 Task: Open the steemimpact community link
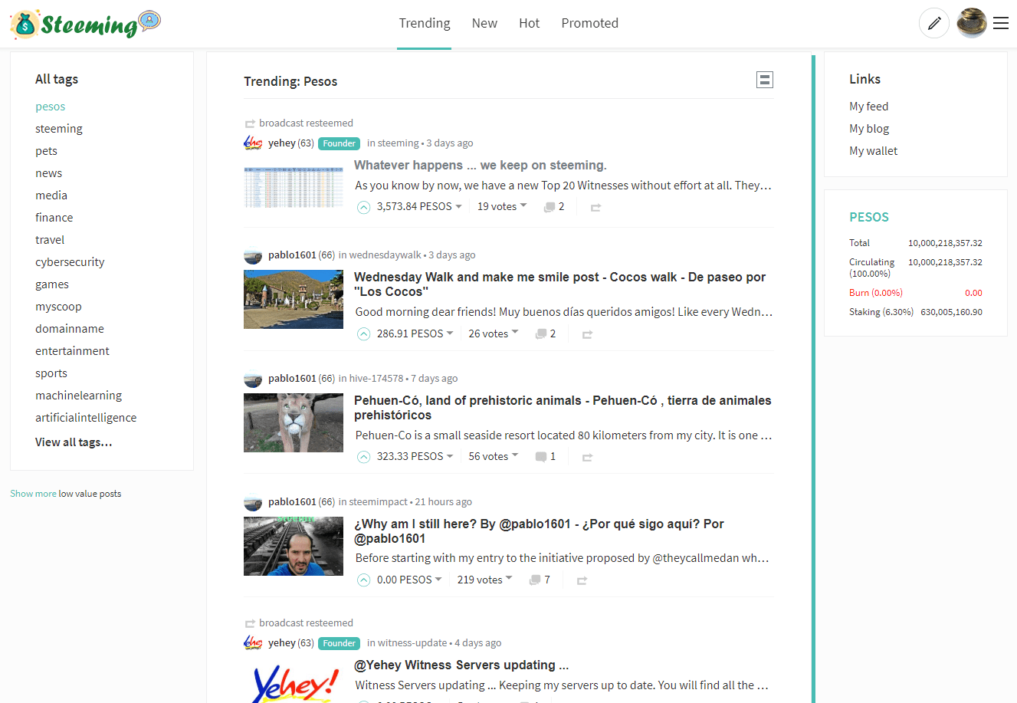(379, 502)
